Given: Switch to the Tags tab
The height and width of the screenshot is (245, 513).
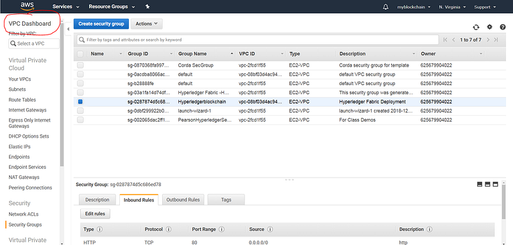Looking at the screenshot, I should 226,200.
